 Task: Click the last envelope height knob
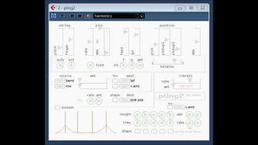170,114
